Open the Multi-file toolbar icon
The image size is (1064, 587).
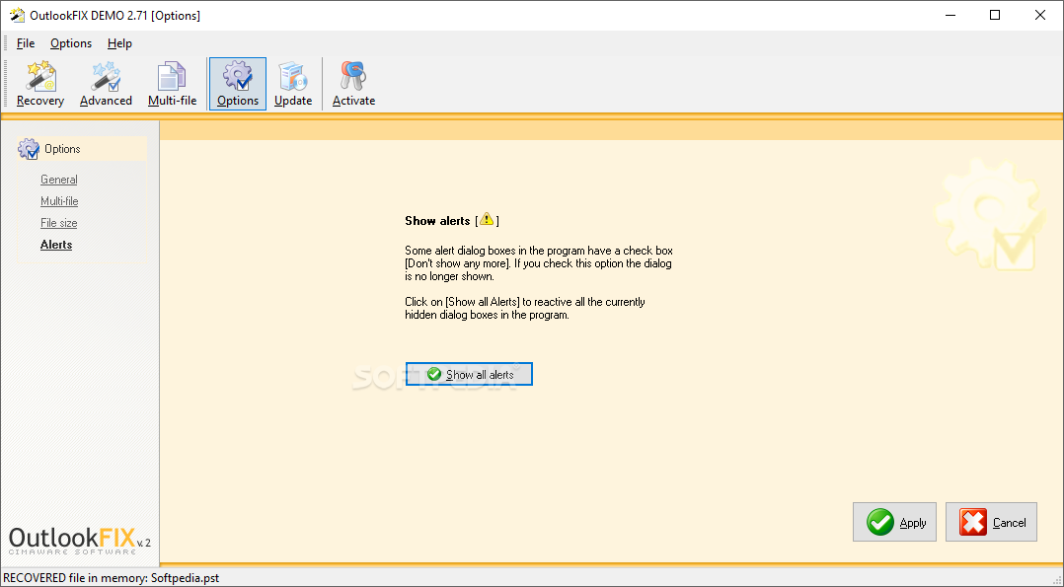(x=173, y=84)
